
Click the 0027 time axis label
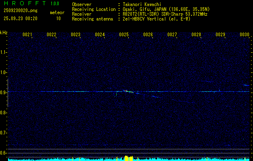(x=172, y=34)
